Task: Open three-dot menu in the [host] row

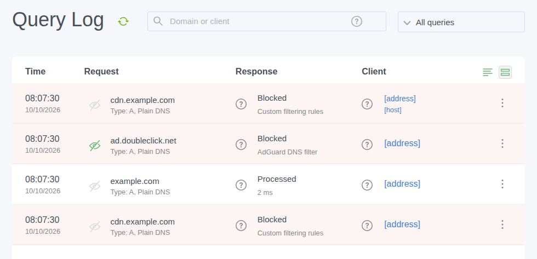Action: pos(502,103)
